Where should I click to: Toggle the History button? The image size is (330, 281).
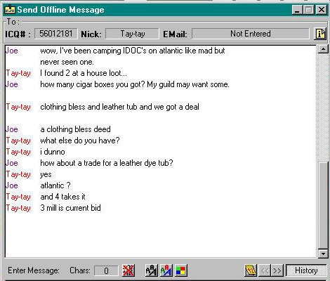(x=306, y=270)
